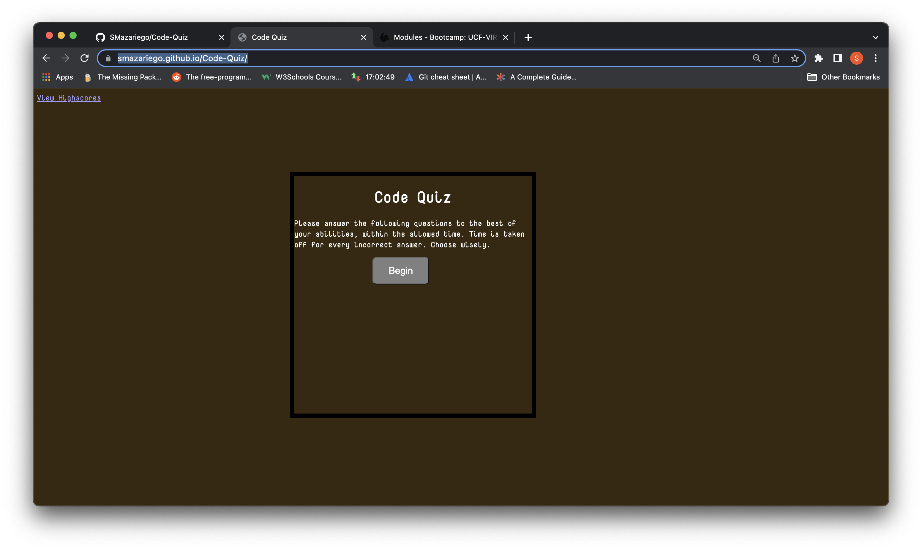Expand the tab search chevron
Screen dimensions: 922x550
click(875, 37)
